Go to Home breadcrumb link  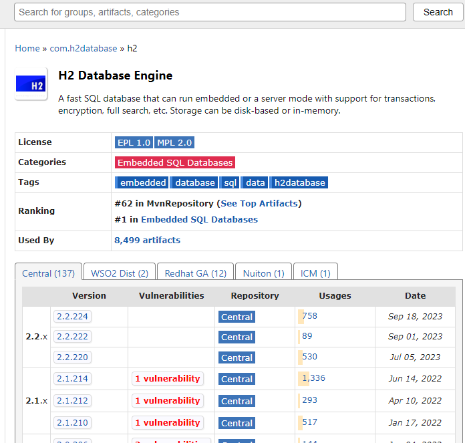click(27, 48)
